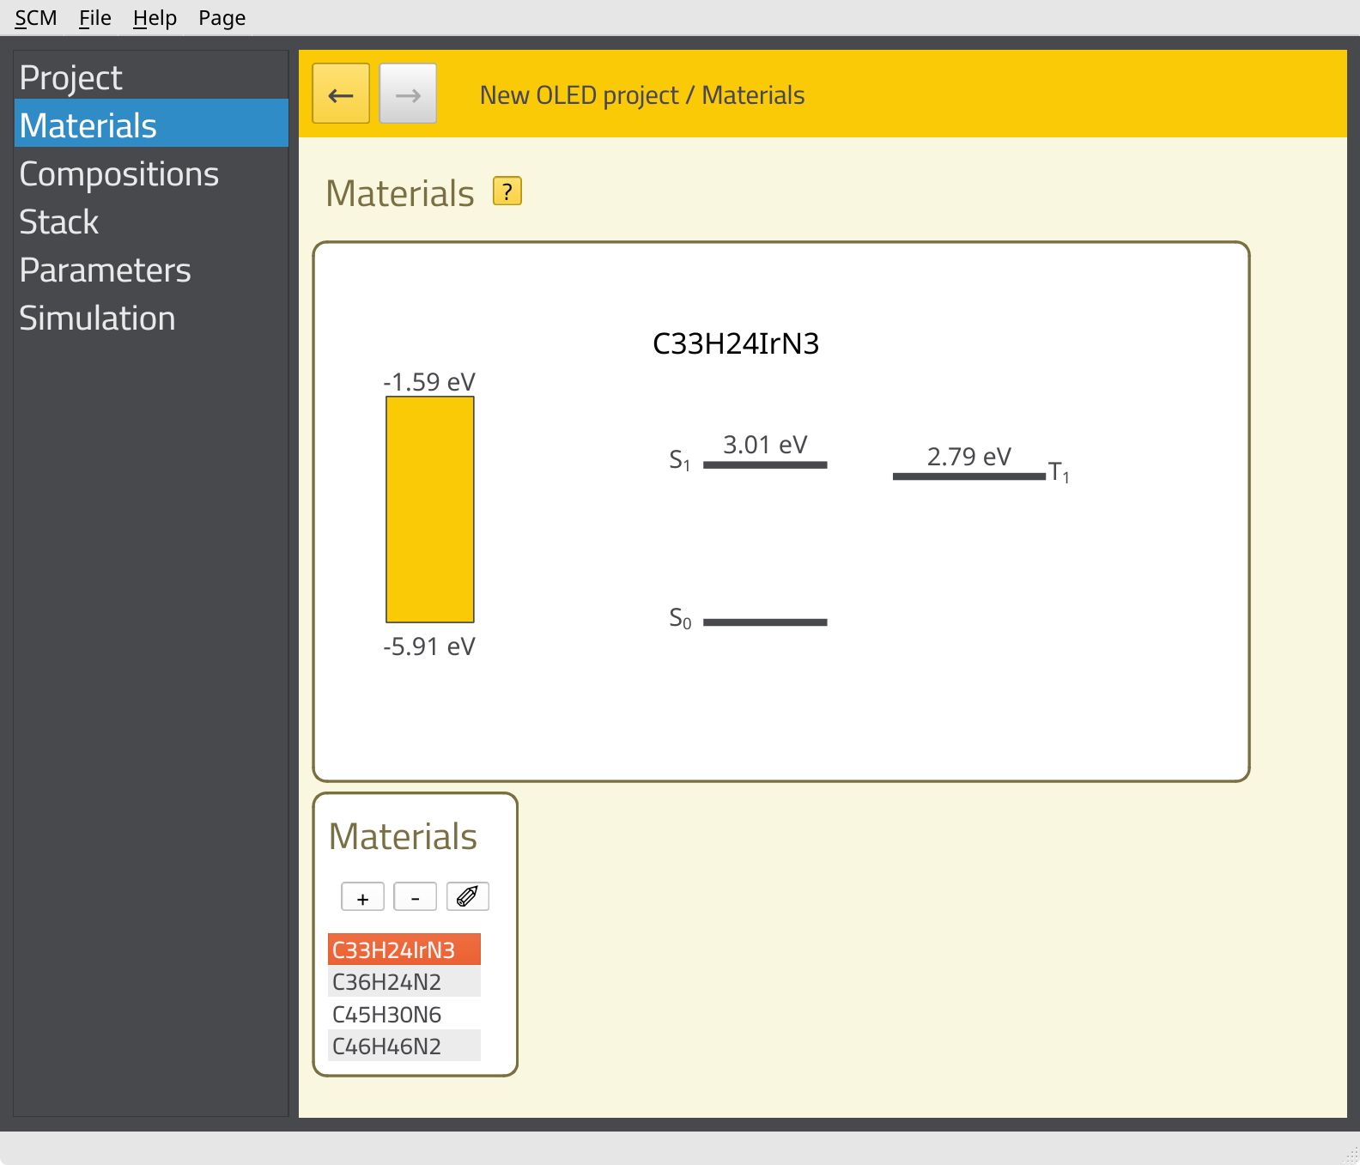The width and height of the screenshot is (1360, 1165).
Task: Open the SCM menu
Action: 36,18
